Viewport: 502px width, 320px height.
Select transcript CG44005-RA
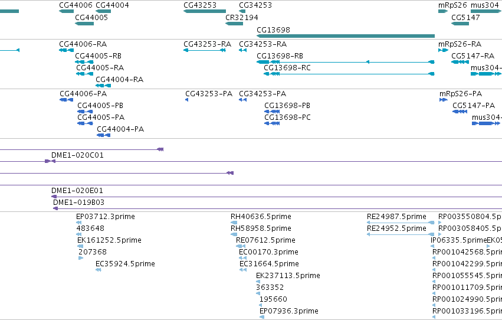coord(100,67)
